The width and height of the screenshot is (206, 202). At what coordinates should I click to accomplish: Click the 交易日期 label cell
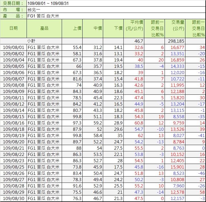point(13,3)
